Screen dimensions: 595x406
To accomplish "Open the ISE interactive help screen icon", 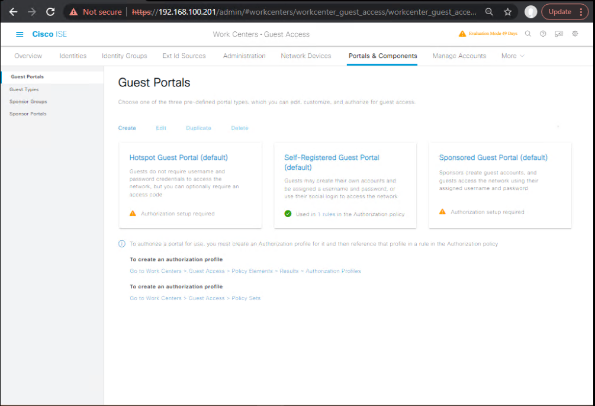I will click(x=559, y=33).
